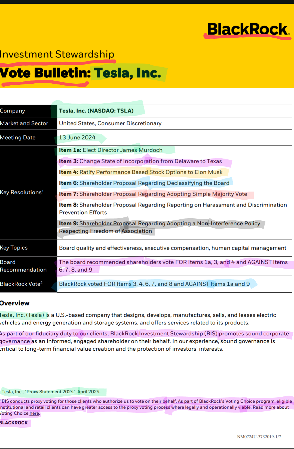Click Item 4 Elon Musk stock options line
The width and height of the screenshot is (294, 449).
pos(141,172)
